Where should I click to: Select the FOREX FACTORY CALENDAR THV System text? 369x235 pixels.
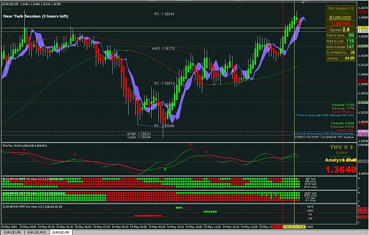(325, 137)
